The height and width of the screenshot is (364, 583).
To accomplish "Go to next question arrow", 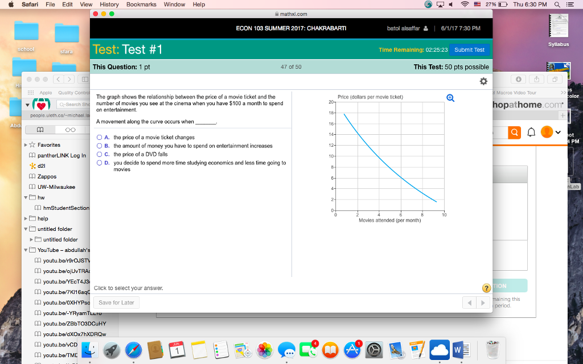I will (483, 303).
